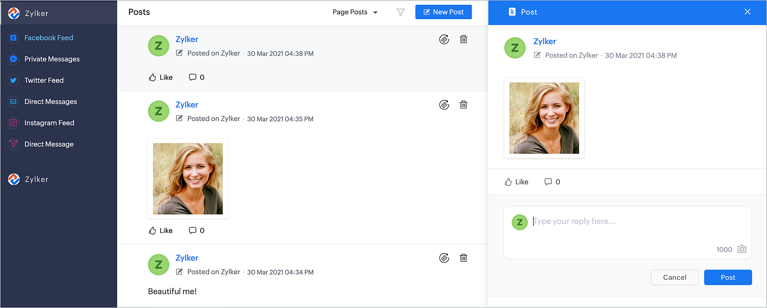Cancel the reply
The width and height of the screenshot is (767, 308).
click(x=675, y=277)
